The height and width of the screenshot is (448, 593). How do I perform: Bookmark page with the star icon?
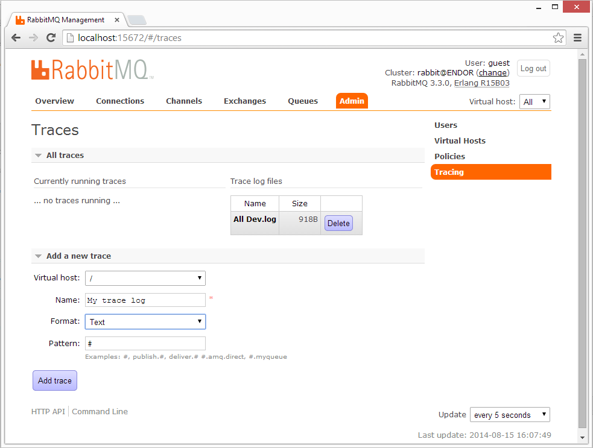(558, 38)
